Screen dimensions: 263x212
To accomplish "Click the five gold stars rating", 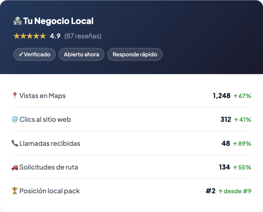I will (x=30, y=36).
